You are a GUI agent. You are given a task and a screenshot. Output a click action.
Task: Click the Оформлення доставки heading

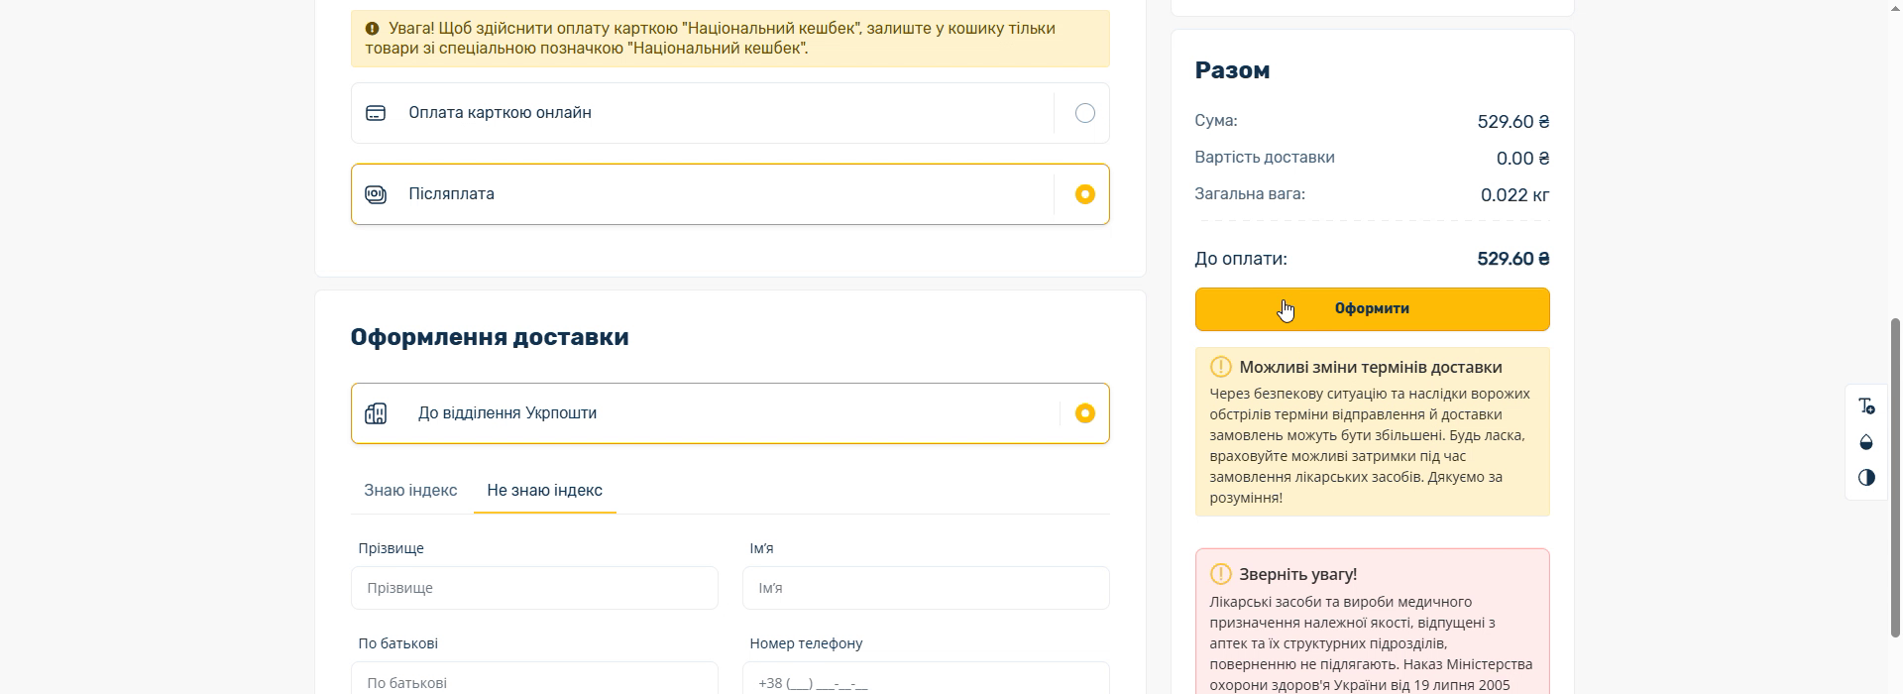point(490,337)
